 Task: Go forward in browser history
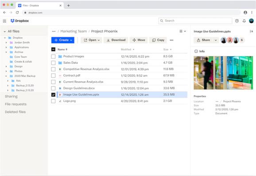[x=11, y=12]
